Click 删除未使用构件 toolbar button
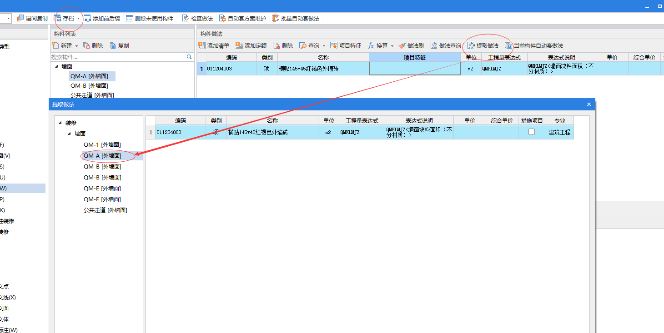The height and width of the screenshot is (333, 664). [150, 19]
